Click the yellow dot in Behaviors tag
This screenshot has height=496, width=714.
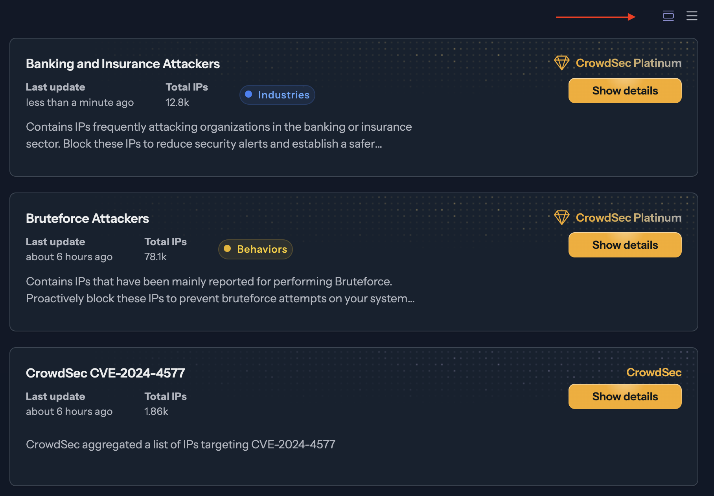[x=227, y=249]
